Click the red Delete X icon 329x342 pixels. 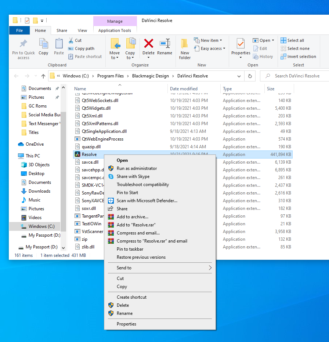(148, 43)
